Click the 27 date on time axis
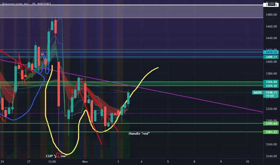Screen dimensions: 280x165 (29, 162)
